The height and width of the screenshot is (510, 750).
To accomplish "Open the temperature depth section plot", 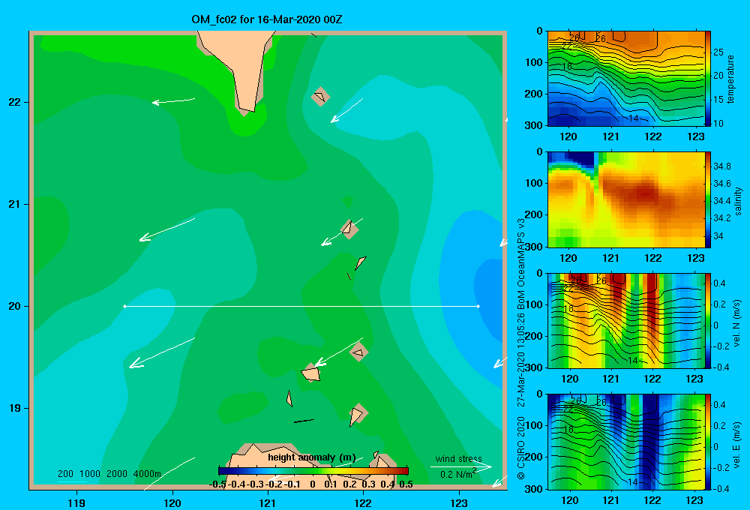I will coord(625,79).
